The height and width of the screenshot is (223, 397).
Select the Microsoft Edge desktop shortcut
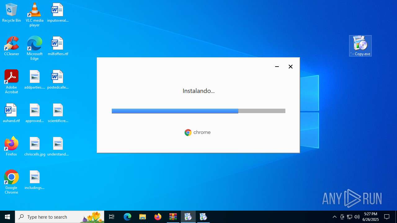(34, 48)
